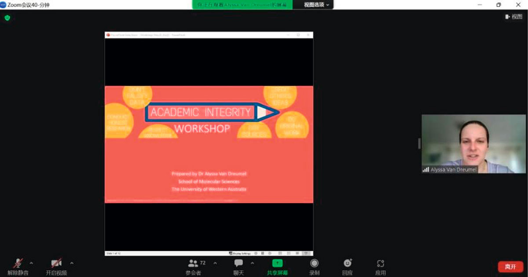528x277 pixels.
Task: Open reactions (回应) emoji icon
Action: coord(348,263)
